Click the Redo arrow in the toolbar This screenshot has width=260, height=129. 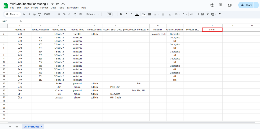click(x=29, y=14)
